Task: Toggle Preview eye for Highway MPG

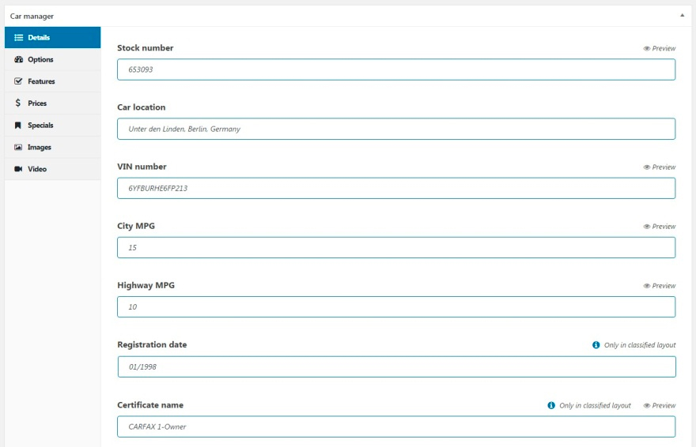Action: click(647, 286)
